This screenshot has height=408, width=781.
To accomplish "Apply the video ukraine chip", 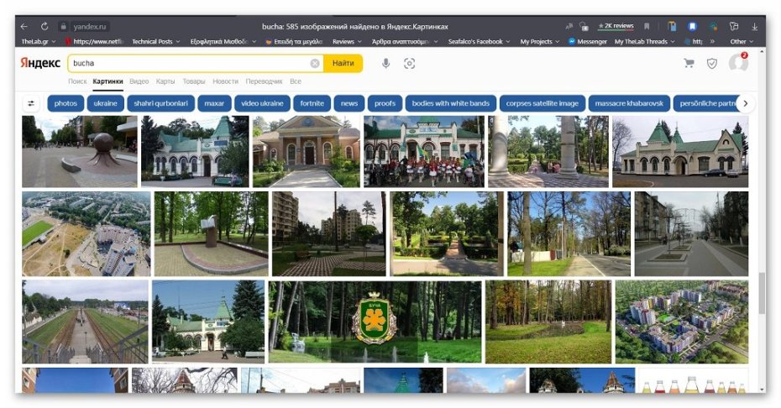I will click(262, 103).
